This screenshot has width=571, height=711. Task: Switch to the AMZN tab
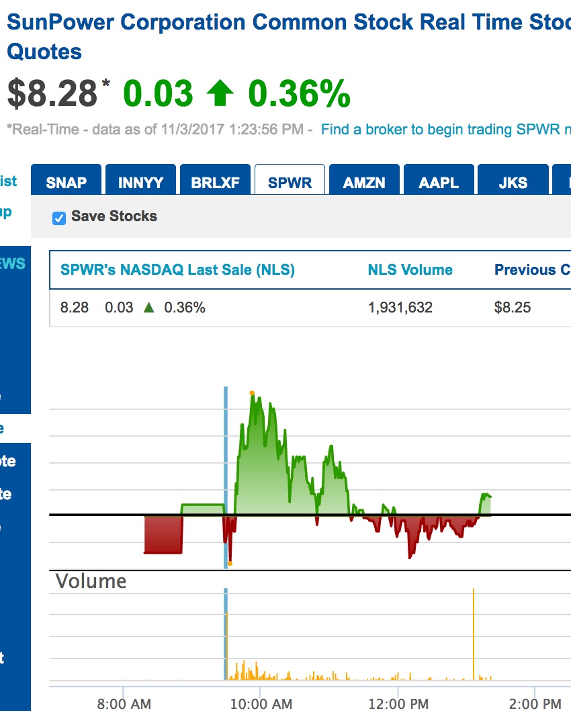coord(364,183)
